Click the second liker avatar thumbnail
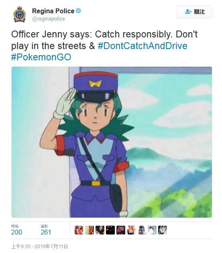 pos(90,230)
